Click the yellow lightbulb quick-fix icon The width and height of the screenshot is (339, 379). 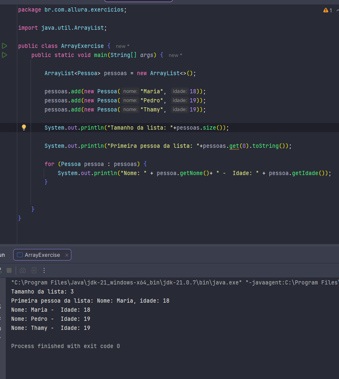click(x=24, y=128)
